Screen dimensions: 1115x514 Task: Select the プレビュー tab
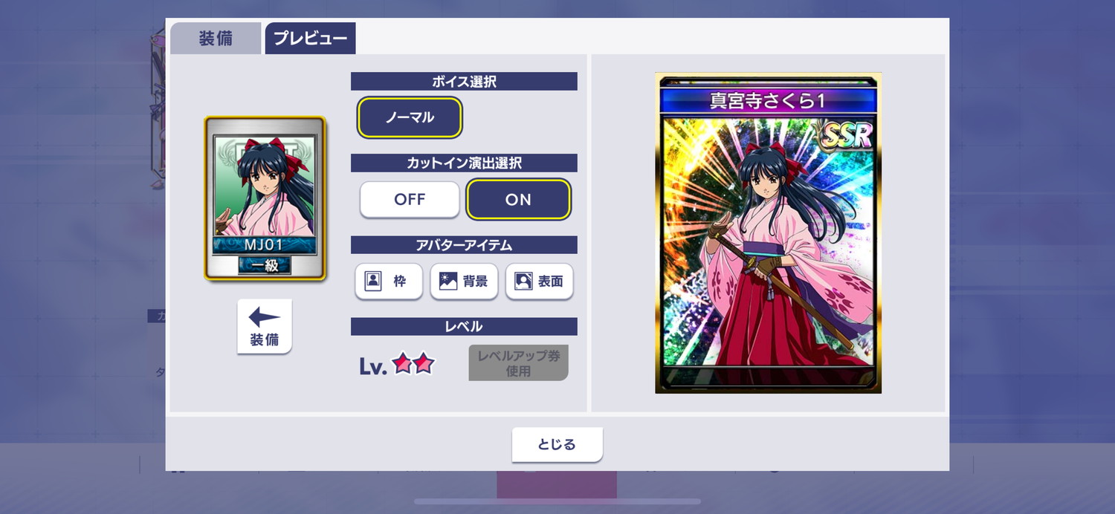pyautogui.click(x=310, y=39)
